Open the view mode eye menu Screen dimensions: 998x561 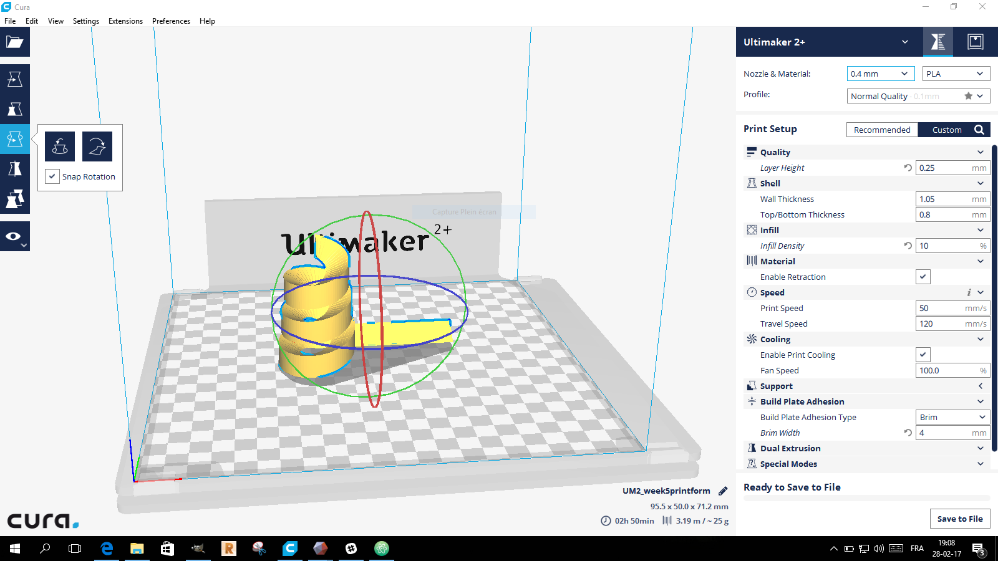click(x=15, y=236)
